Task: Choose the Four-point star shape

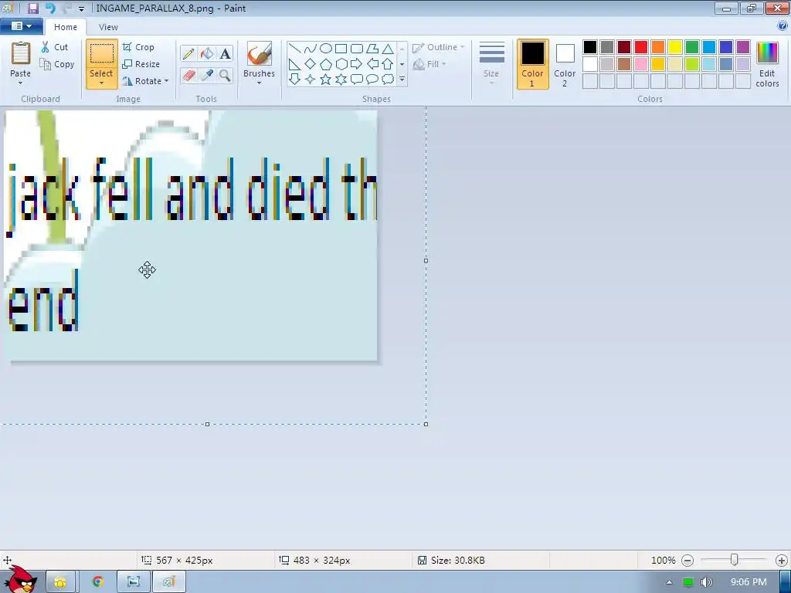Action: point(311,80)
